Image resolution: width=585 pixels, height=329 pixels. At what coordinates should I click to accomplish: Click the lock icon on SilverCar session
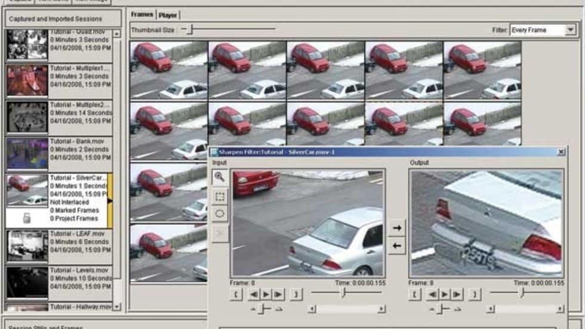click(26, 219)
